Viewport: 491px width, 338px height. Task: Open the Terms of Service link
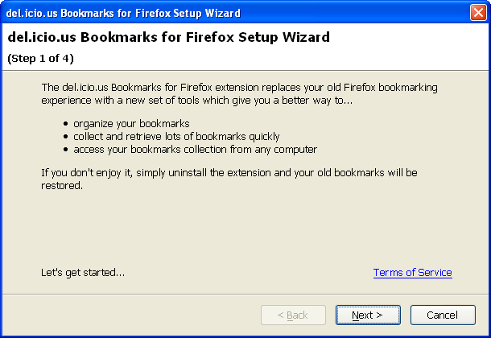point(412,273)
